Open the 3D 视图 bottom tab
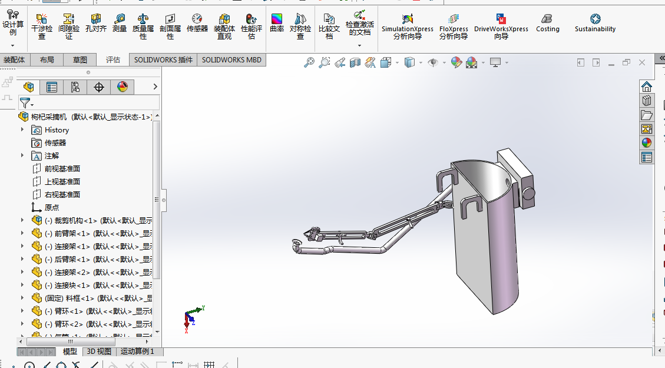The width and height of the screenshot is (665, 368). 99,352
